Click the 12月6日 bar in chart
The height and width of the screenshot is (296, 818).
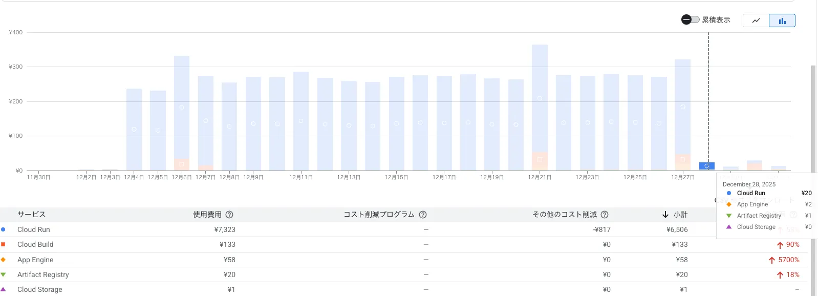pyautogui.click(x=182, y=113)
